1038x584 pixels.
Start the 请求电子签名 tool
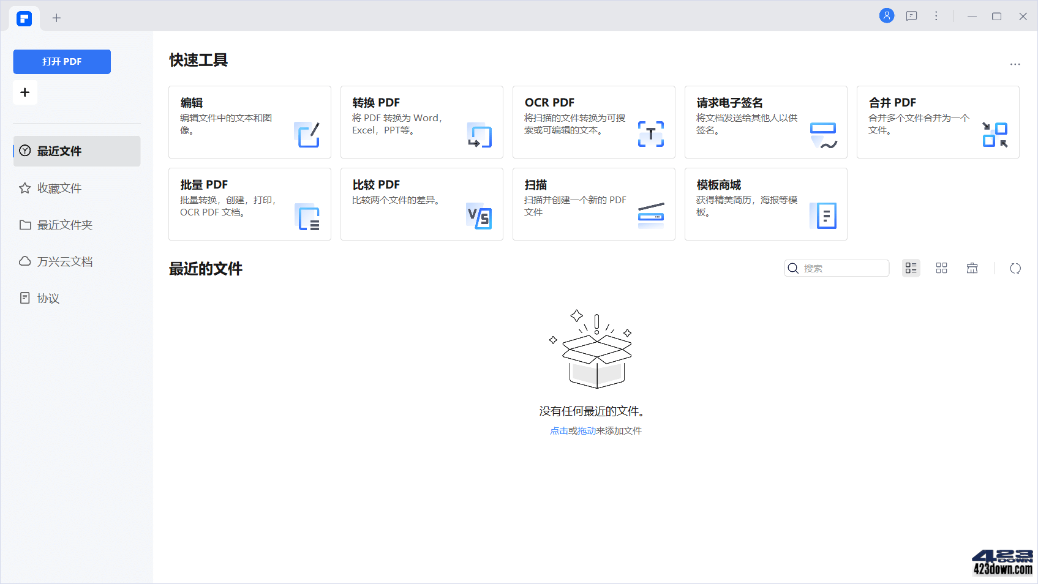(765, 122)
